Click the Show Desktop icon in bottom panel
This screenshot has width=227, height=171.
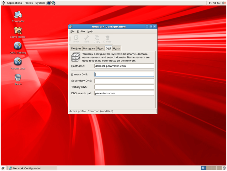[x=3, y=168]
